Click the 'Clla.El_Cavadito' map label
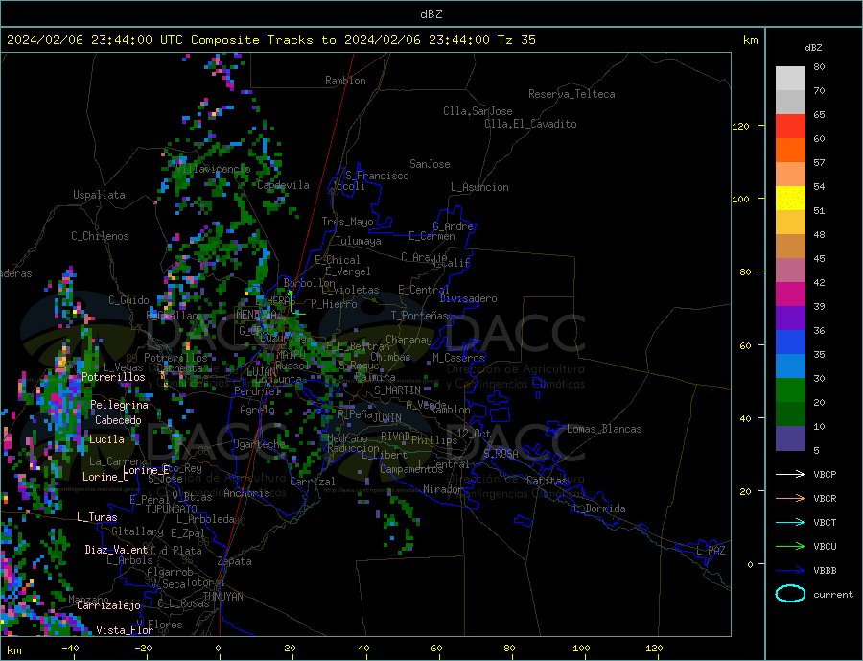863x661 pixels. click(x=530, y=124)
